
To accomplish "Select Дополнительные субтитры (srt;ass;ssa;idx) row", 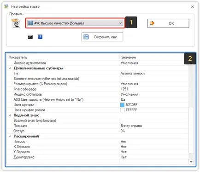I will [98, 79].
